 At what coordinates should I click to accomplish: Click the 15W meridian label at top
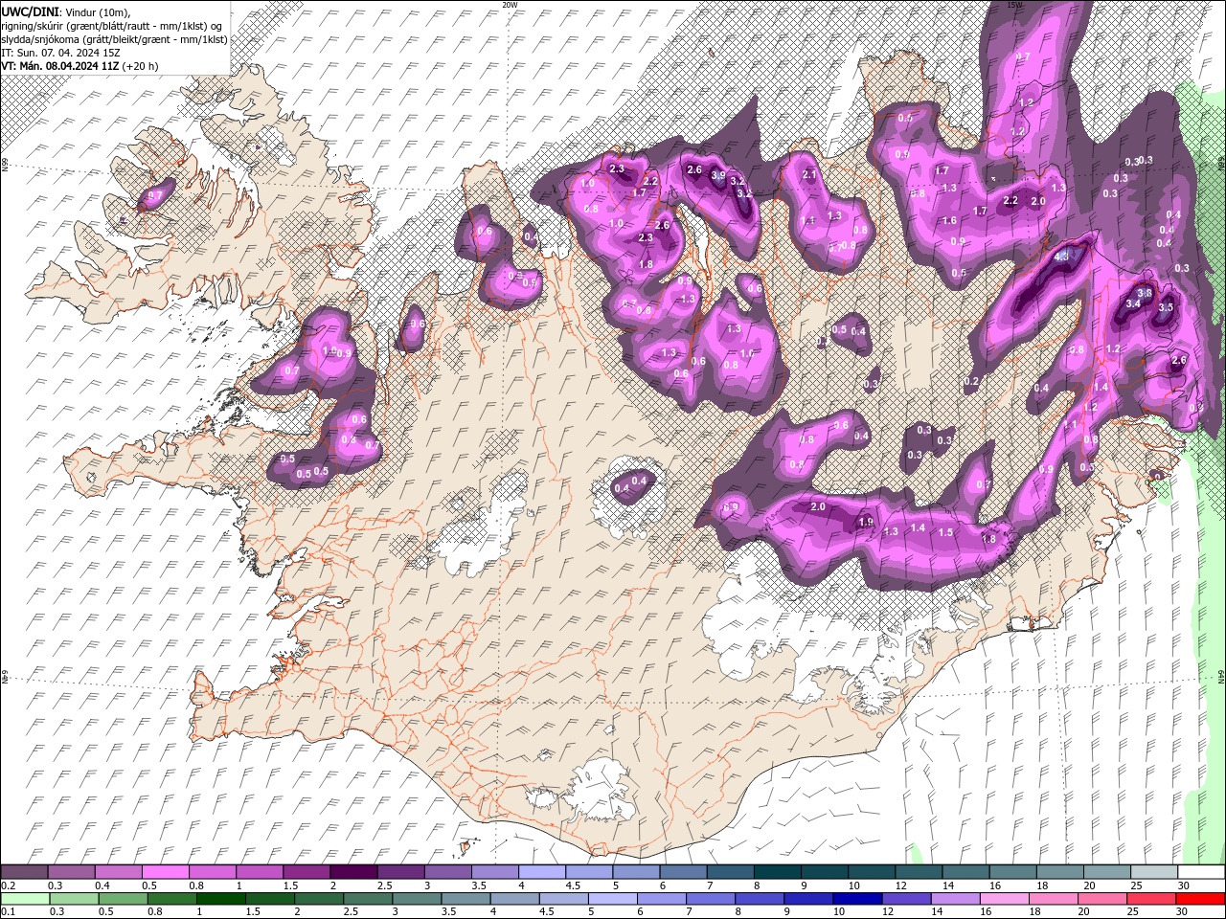click(x=1015, y=5)
